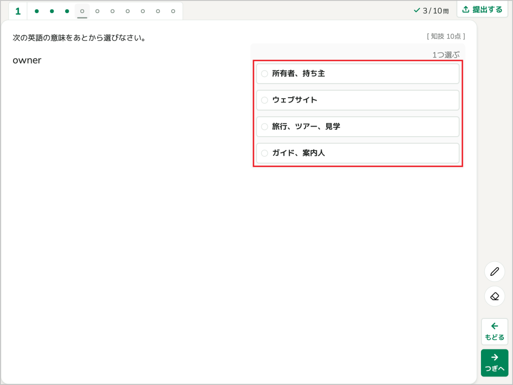Jump to eighth question dot

tap(143, 11)
